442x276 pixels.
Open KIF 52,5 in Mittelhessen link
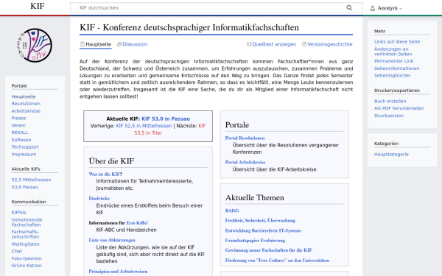coord(144,126)
